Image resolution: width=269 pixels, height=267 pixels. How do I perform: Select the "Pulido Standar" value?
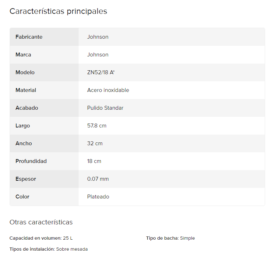point(105,108)
